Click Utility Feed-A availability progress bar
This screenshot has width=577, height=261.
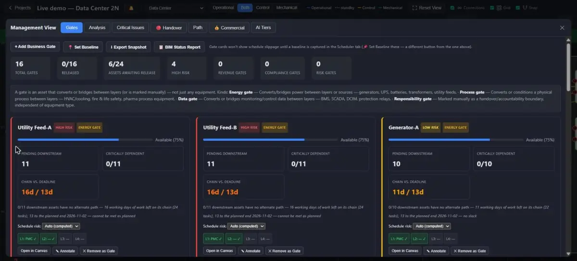85,140
